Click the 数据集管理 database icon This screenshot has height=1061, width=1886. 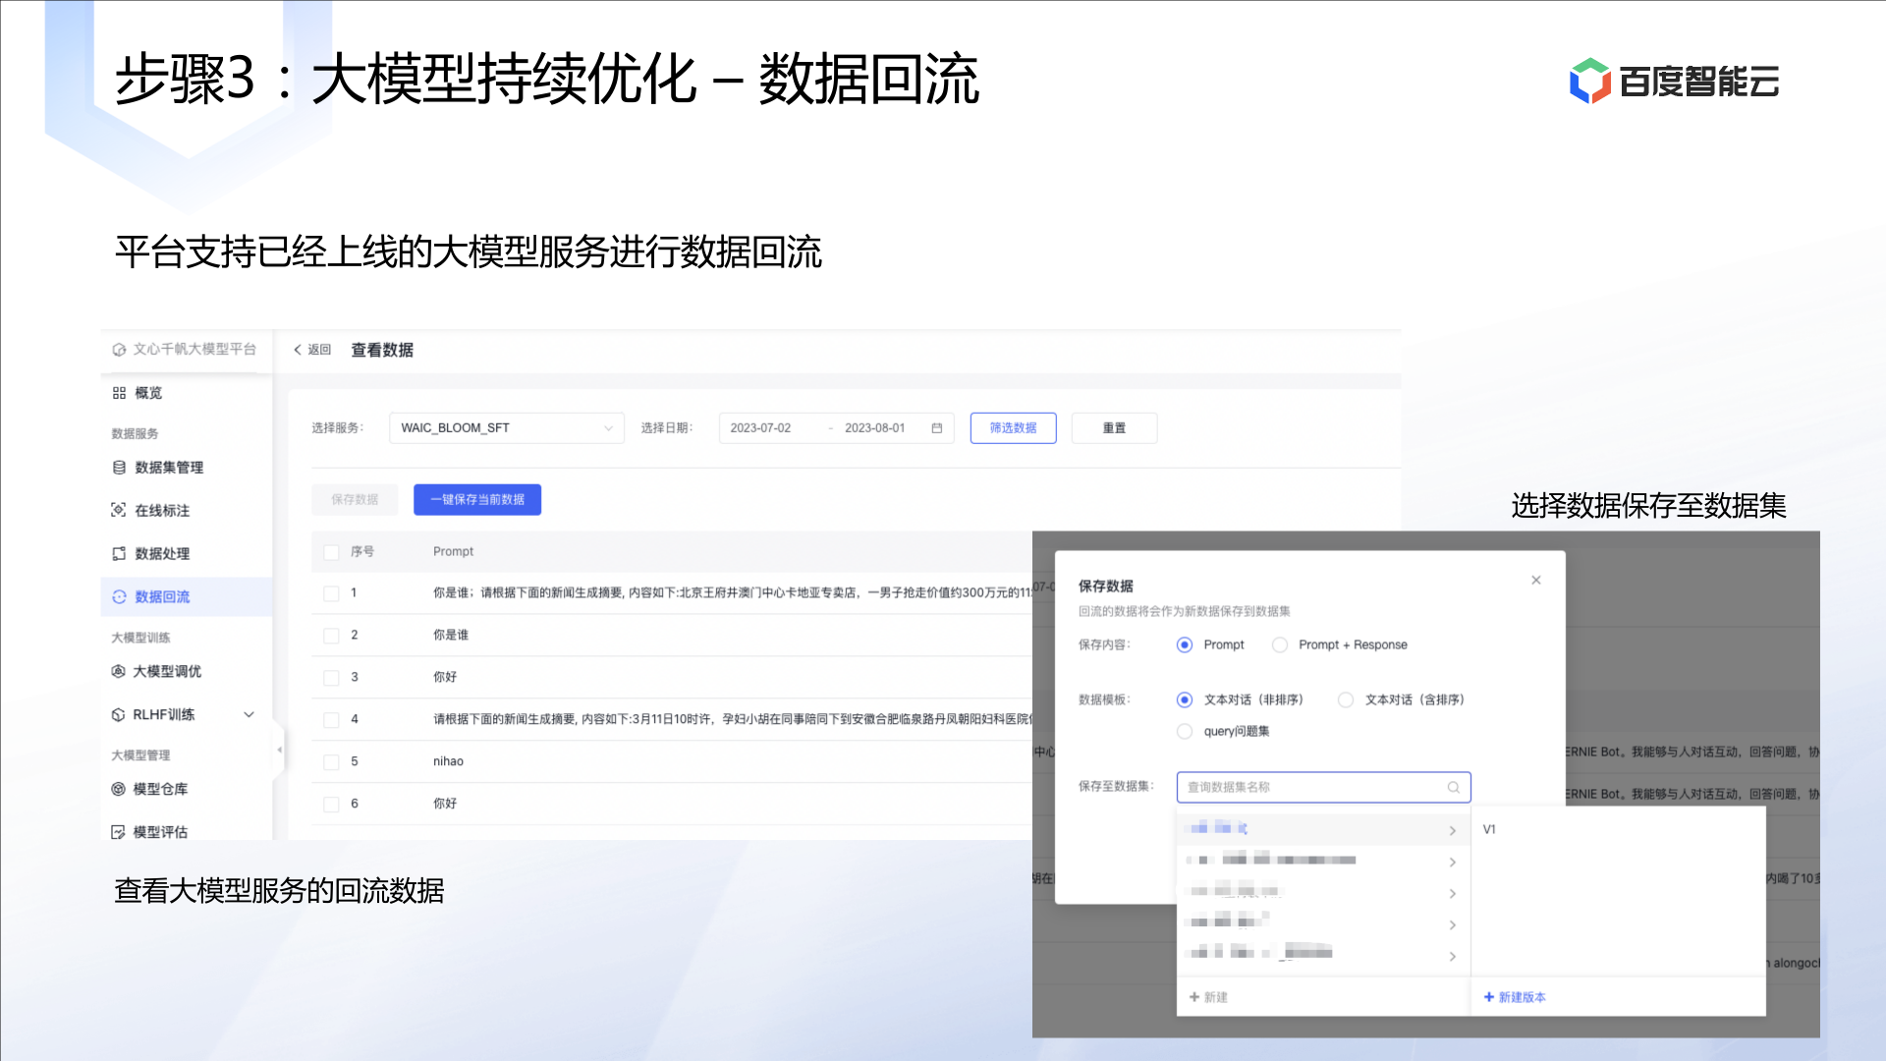click(119, 468)
